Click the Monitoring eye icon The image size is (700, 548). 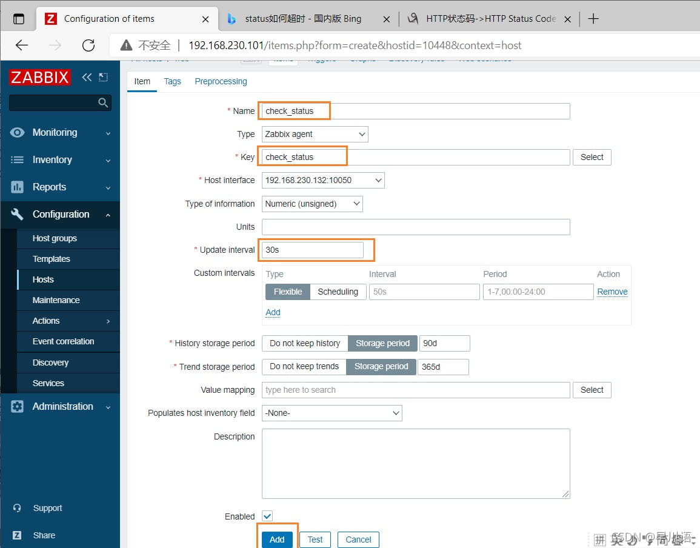click(x=18, y=133)
